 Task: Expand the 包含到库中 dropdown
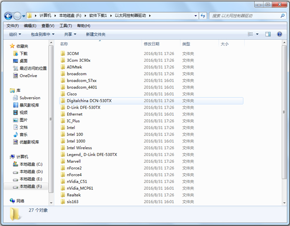tap(43, 34)
